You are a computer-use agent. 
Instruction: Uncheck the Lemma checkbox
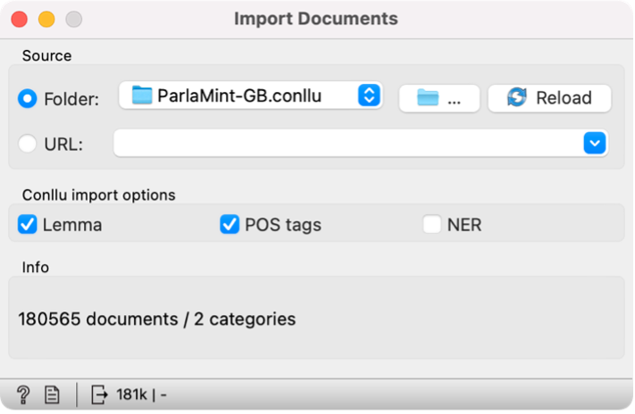point(28,225)
